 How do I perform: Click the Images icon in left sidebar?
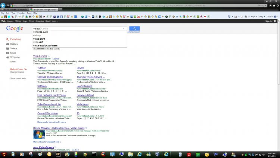[x=7, y=44]
